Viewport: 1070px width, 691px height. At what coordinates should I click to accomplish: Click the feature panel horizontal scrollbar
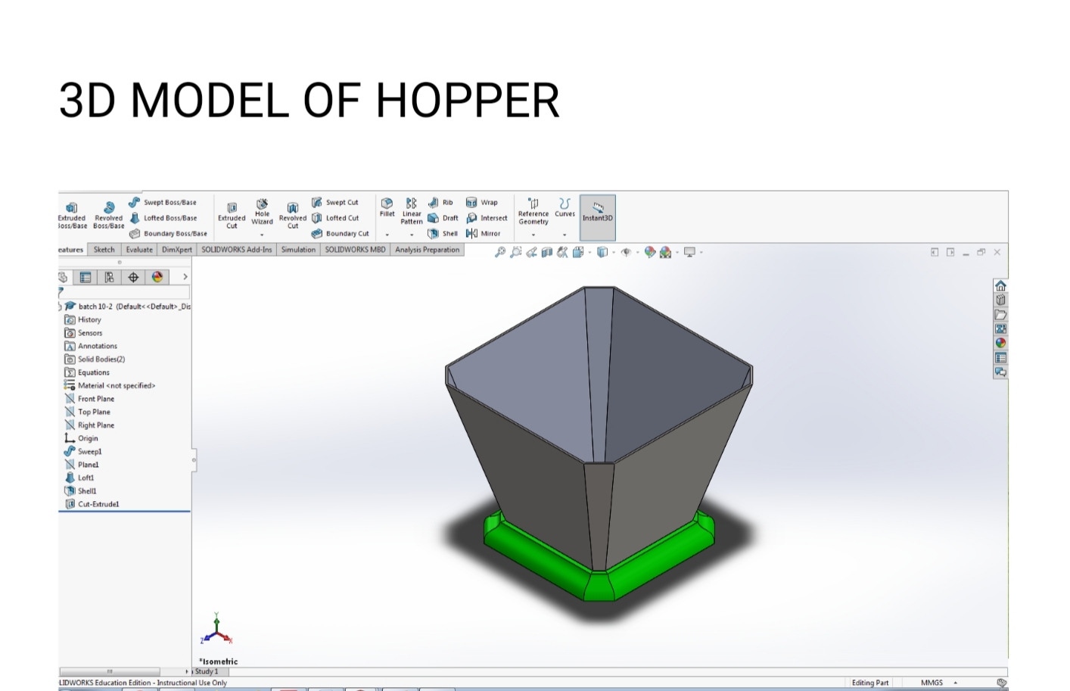[x=110, y=671]
